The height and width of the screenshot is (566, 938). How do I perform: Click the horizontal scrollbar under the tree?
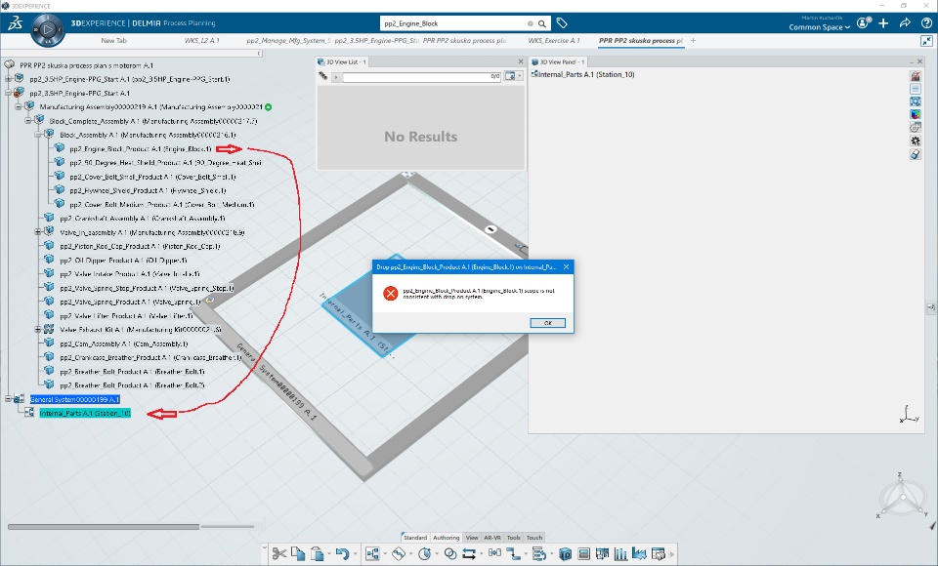tap(104, 527)
